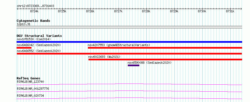Open the RIMKLB|NM_020734 transcript label
Screen dimensions: 250x102
click(30, 96)
